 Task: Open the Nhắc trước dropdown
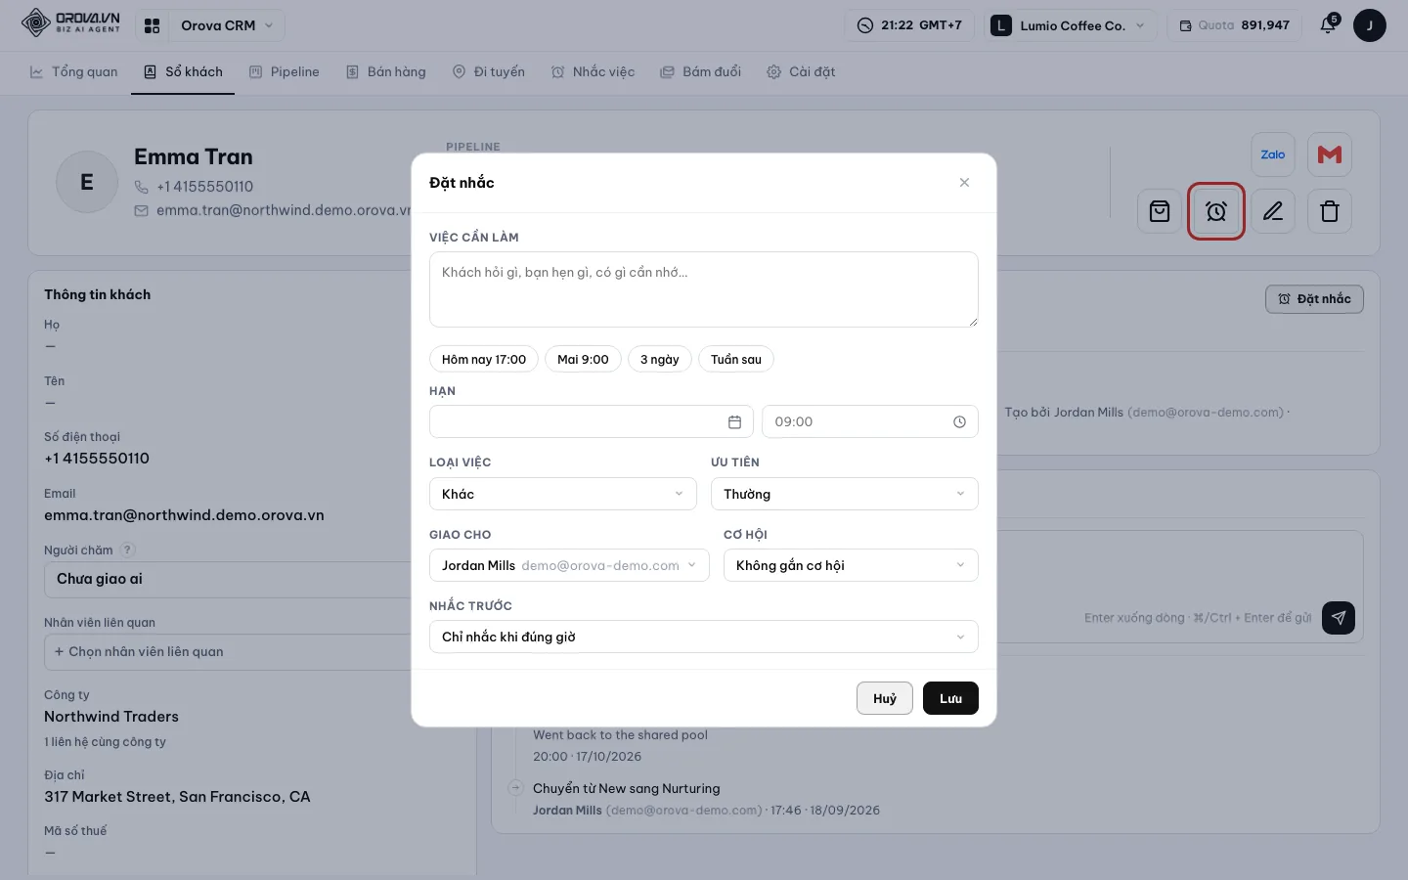704,637
